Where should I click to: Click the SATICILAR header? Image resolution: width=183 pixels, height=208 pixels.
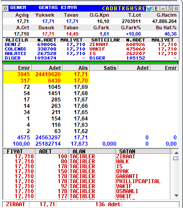[106, 40]
